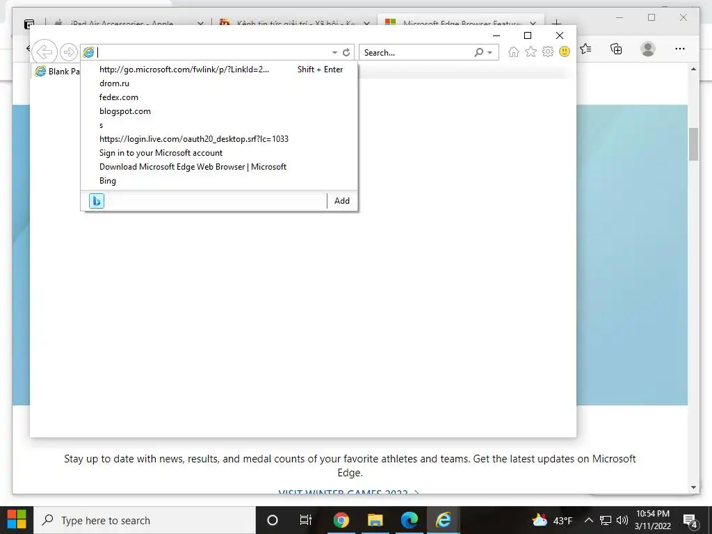Launch Google Chrome from taskbar
Image resolution: width=712 pixels, height=534 pixels.
(x=341, y=520)
